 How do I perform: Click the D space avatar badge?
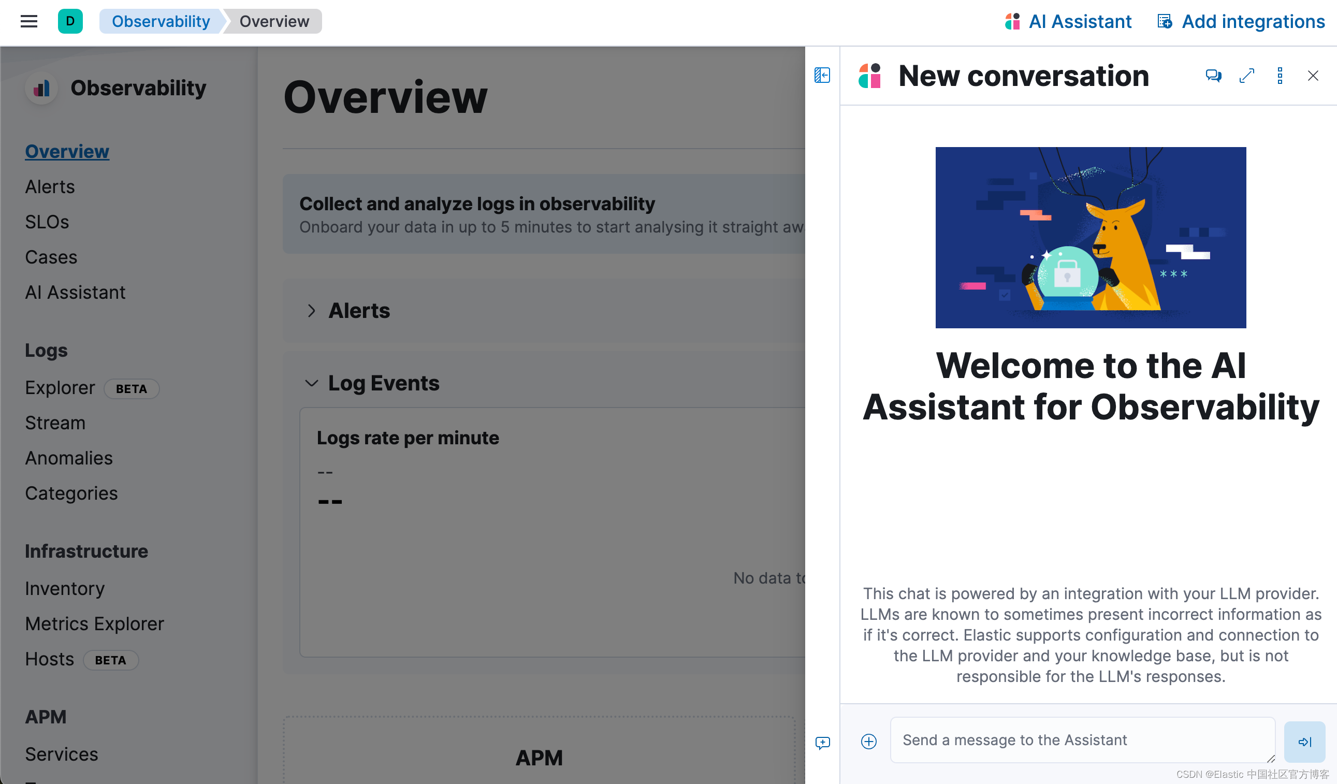(x=70, y=21)
